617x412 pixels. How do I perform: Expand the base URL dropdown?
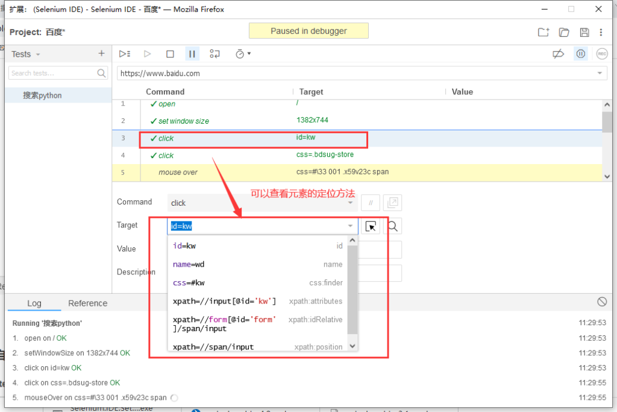[600, 73]
